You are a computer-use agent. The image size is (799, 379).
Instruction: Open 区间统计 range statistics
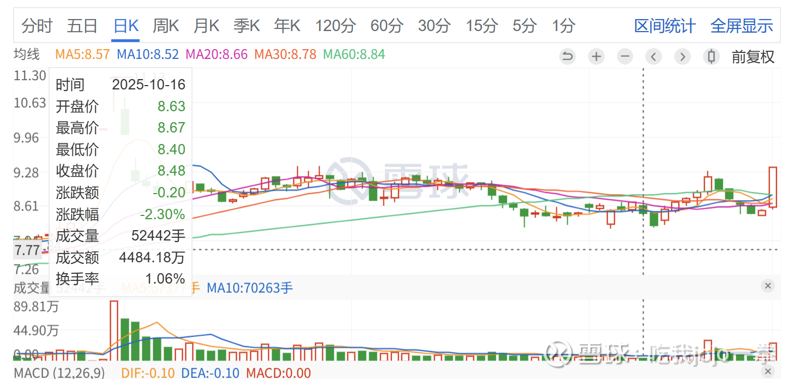click(665, 26)
